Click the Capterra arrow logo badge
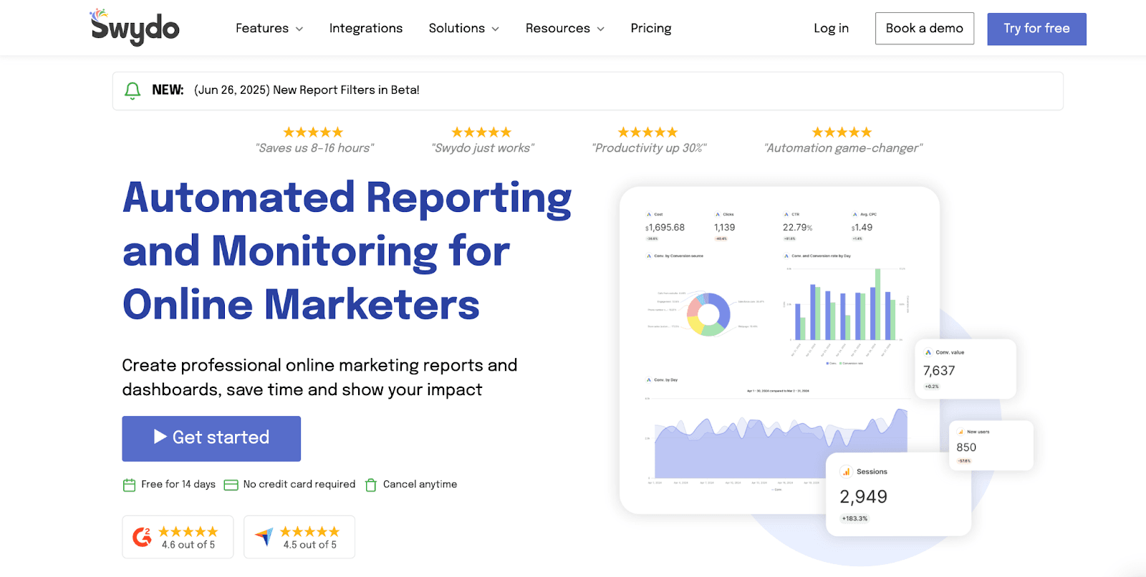The width and height of the screenshot is (1146, 577). [264, 537]
